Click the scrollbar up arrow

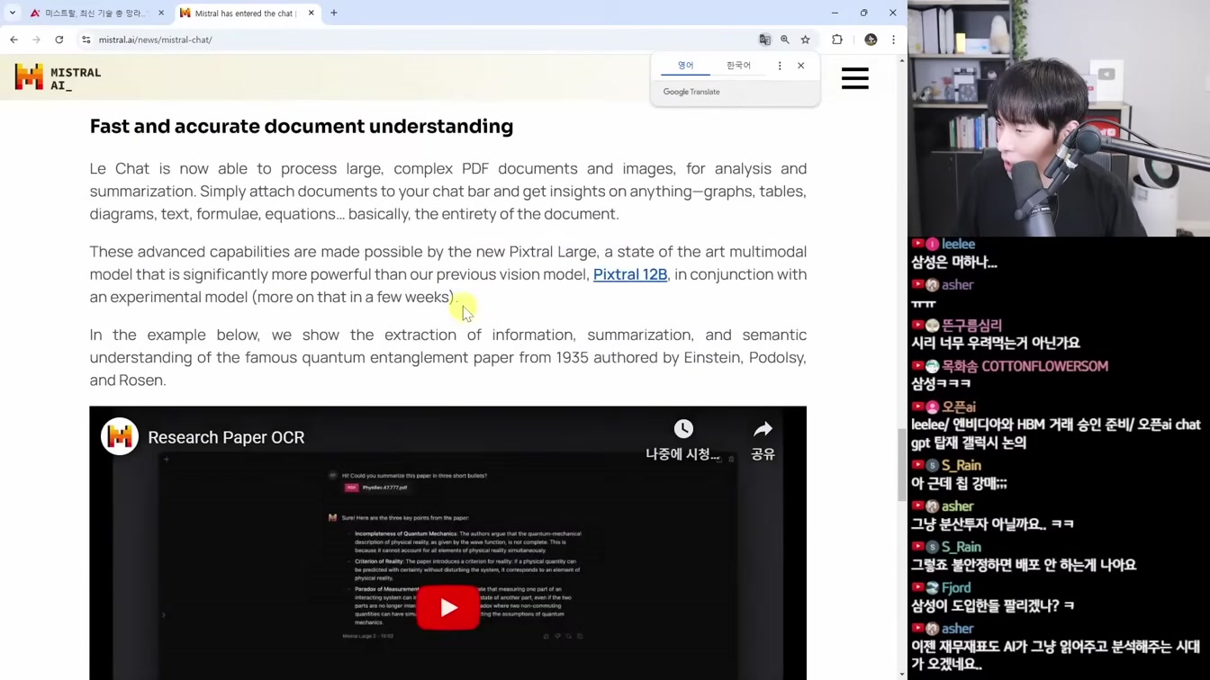pos(902,60)
